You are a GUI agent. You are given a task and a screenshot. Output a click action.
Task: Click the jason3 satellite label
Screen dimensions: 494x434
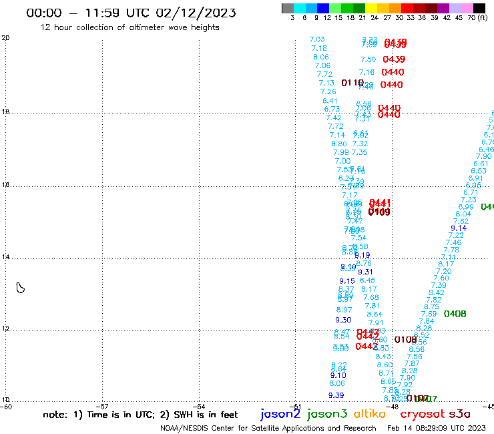pyautogui.click(x=327, y=414)
